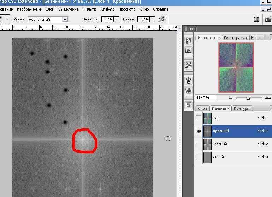Screen dimensions: 272x197
Task: Enable the airbrush option icon
Action: click(162, 19)
